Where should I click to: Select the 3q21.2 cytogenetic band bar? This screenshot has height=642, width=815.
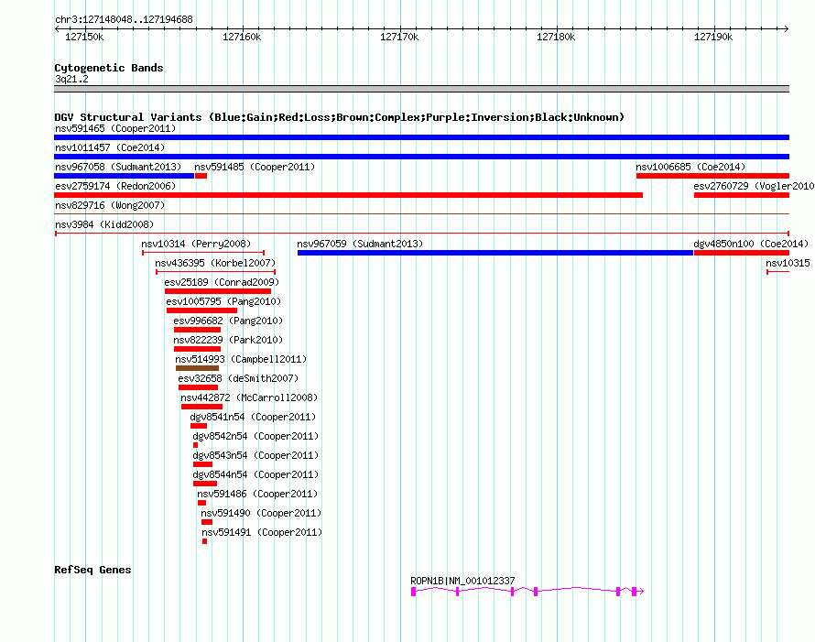(421, 89)
